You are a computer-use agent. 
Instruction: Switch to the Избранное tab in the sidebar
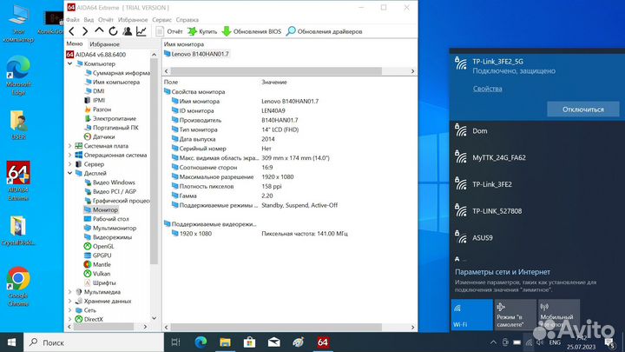coord(104,44)
